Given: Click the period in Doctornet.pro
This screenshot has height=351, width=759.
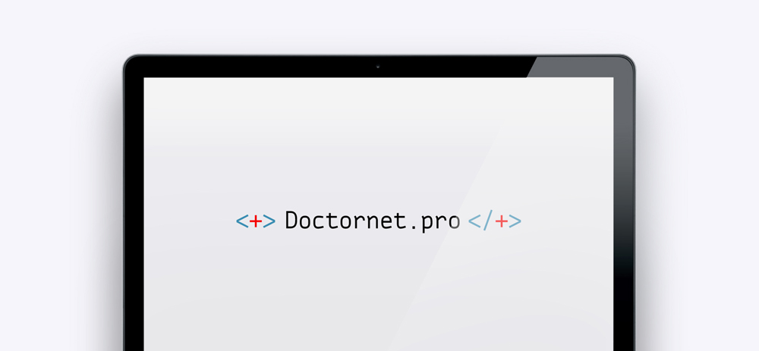Looking at the screenshot, I should click(x=413, y=226).
